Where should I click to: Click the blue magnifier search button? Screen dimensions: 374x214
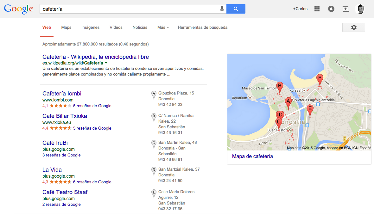pos(236,9)
